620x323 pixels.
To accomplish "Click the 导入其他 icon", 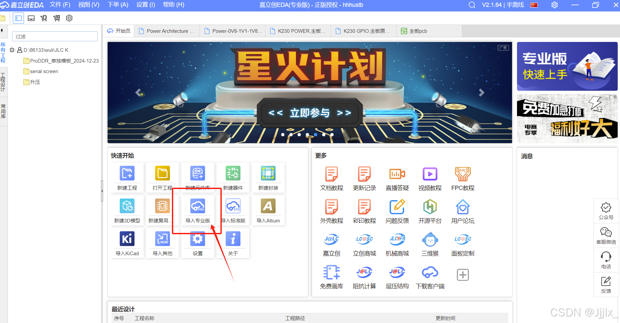I will [x=162, y=239].
